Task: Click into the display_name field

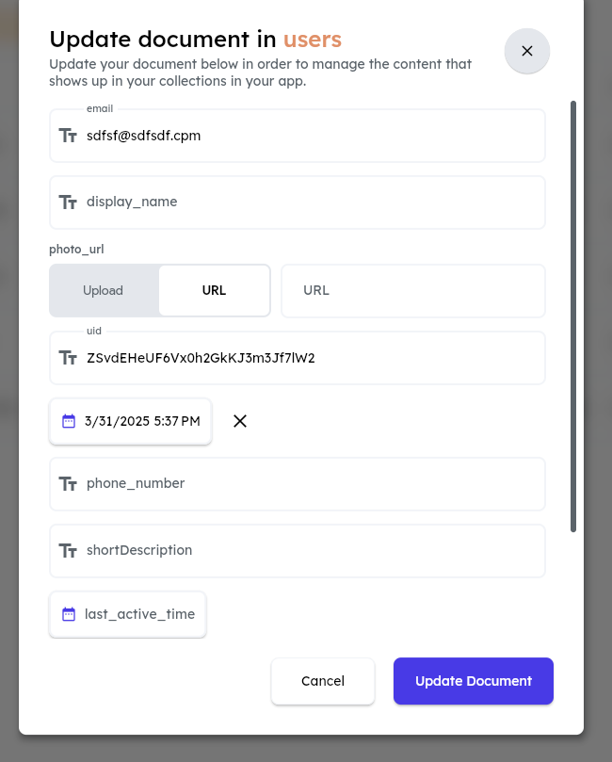Action: point(298,203)
